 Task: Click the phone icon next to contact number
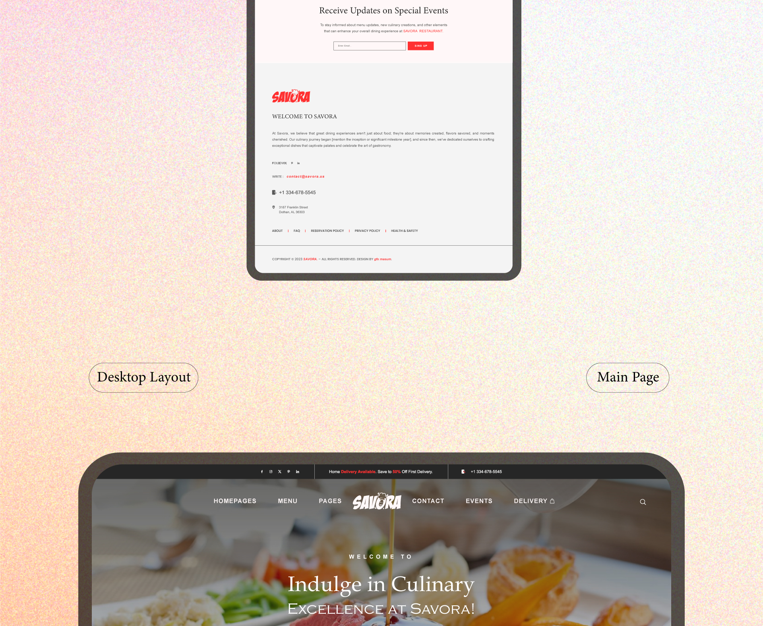point(274,193)
